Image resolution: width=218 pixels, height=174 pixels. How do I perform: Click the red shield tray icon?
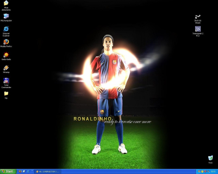205,172
